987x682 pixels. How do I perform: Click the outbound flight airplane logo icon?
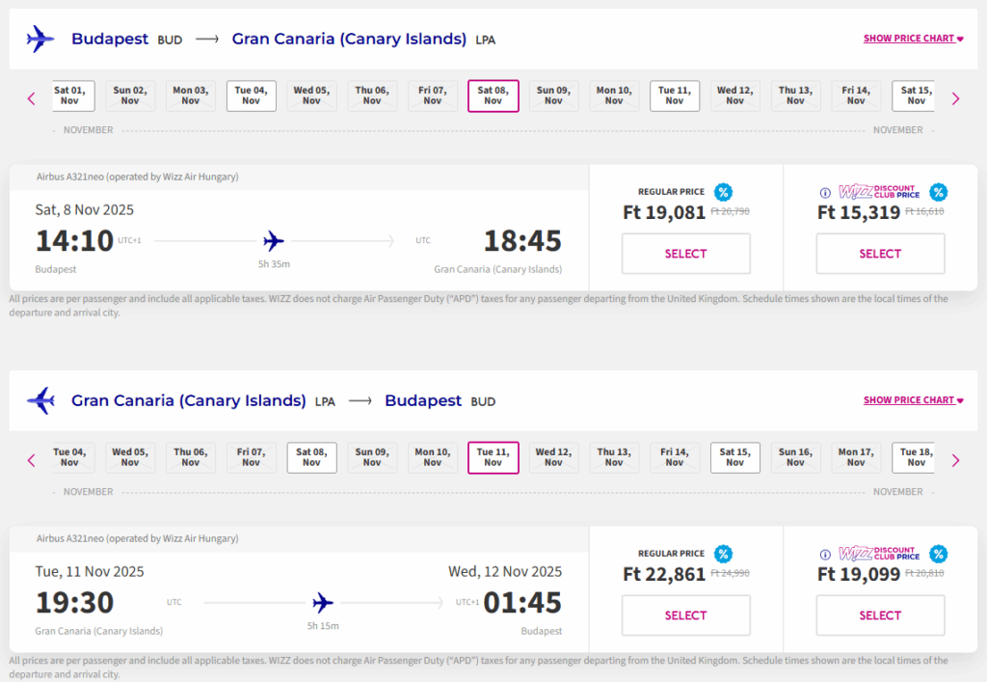pos(40,40)
